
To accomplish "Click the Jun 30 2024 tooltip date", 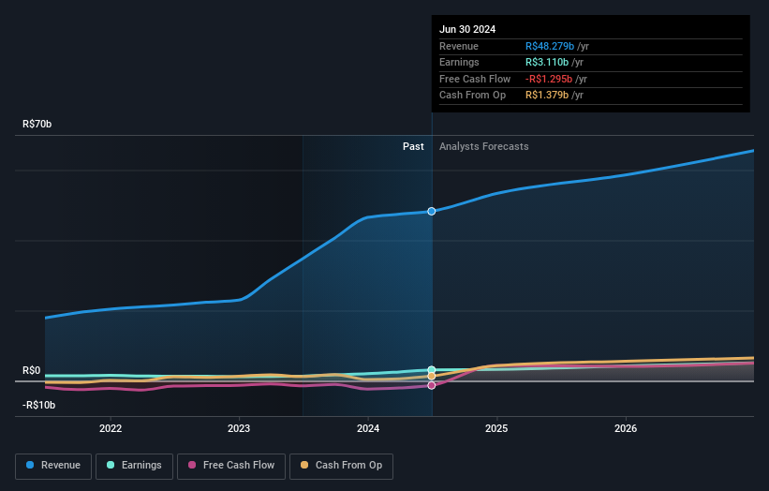I will (x=467, y=29).
